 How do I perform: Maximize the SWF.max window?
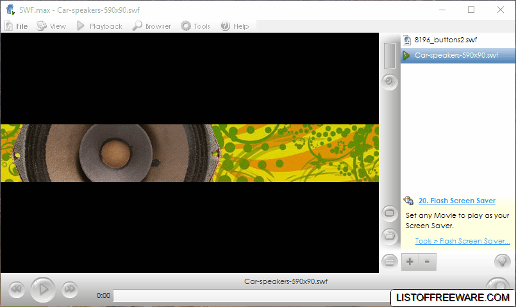coord(471,10)
